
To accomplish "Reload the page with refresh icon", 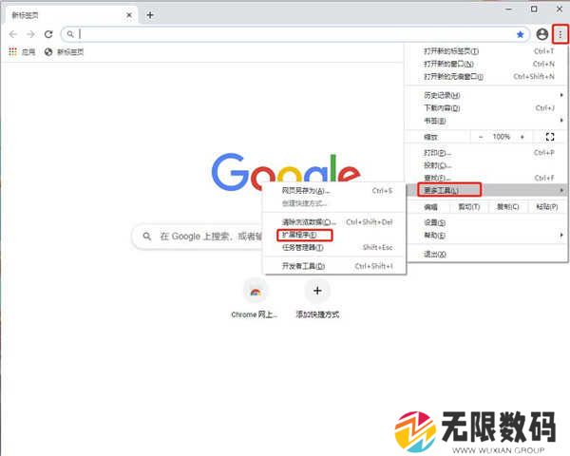I will coord(48,34).
